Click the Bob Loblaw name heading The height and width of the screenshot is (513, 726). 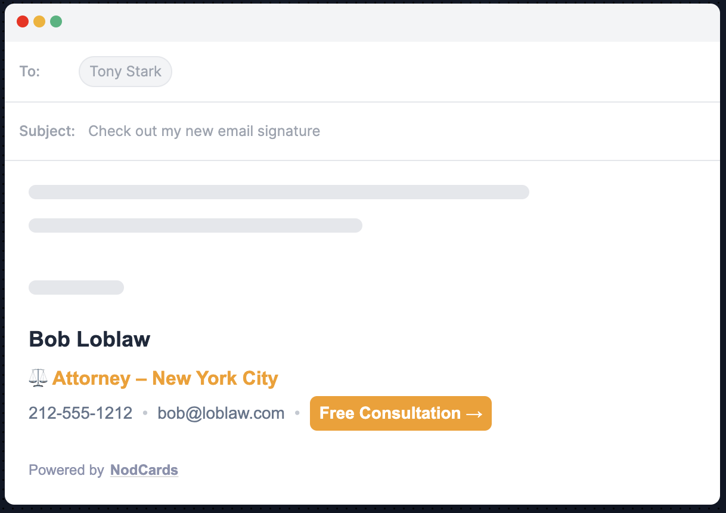click(89, 339)
